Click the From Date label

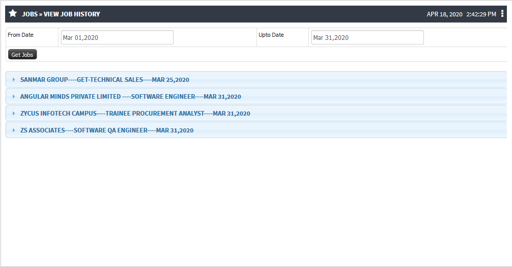(20, 35)
